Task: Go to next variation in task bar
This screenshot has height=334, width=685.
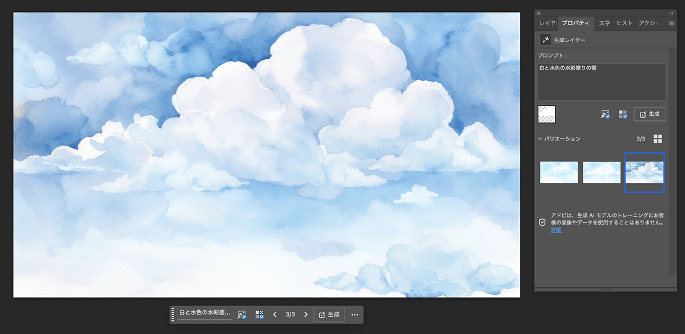Action: [x=305, y=315]
